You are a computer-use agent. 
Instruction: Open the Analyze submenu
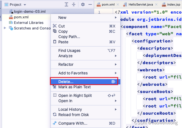pos(85,56)
